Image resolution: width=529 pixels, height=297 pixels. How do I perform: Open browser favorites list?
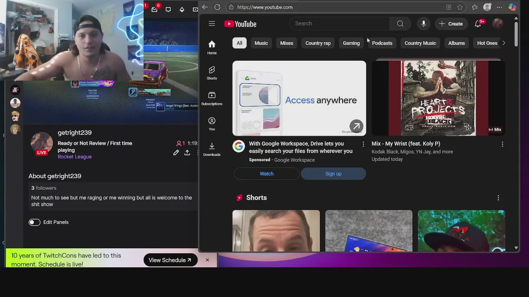pyautogui.click(x=475, y=7)
